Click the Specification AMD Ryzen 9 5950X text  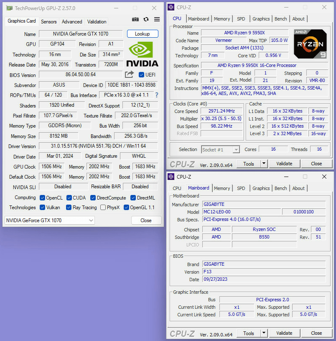pyautogui.click(x=264, y=65)
